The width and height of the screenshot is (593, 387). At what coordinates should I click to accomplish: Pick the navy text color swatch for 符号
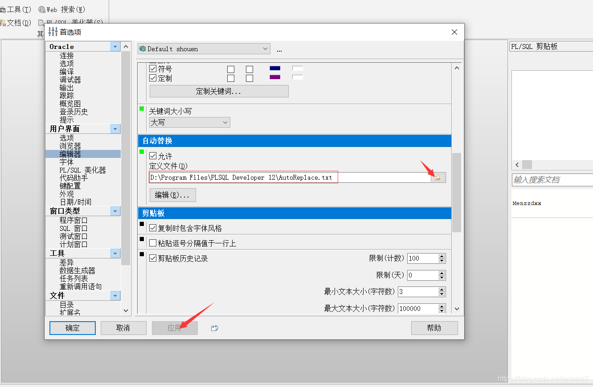coord(275,69)
